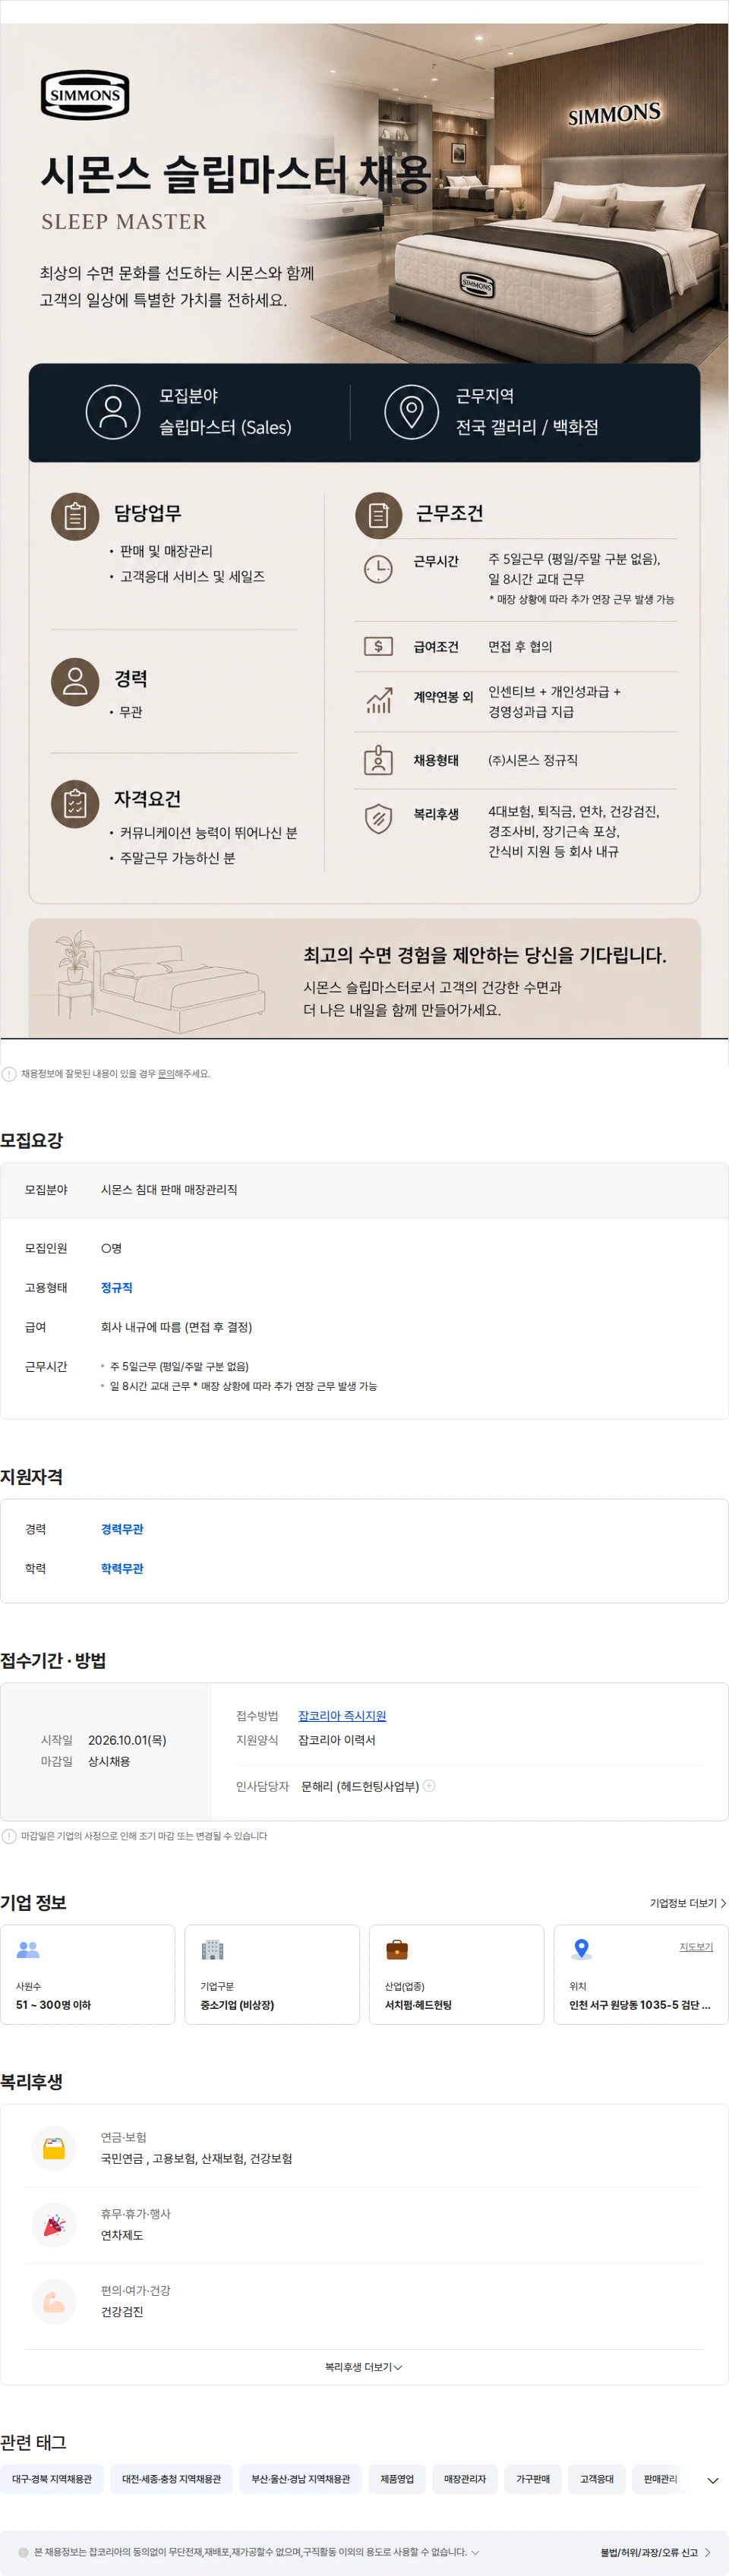The image size is (729, 2576).
Task: Click the ID badge icon beside 채용형태
Action: click(378, 760)
